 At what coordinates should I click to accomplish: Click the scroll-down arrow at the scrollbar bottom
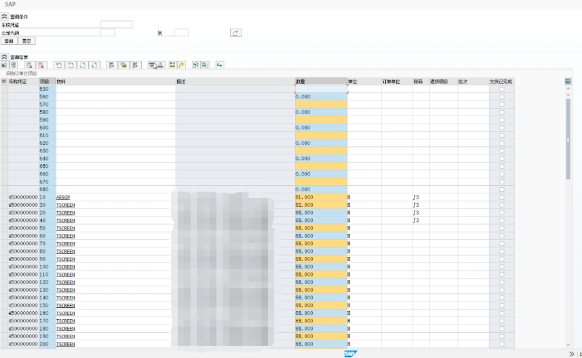tap(568, 345)
